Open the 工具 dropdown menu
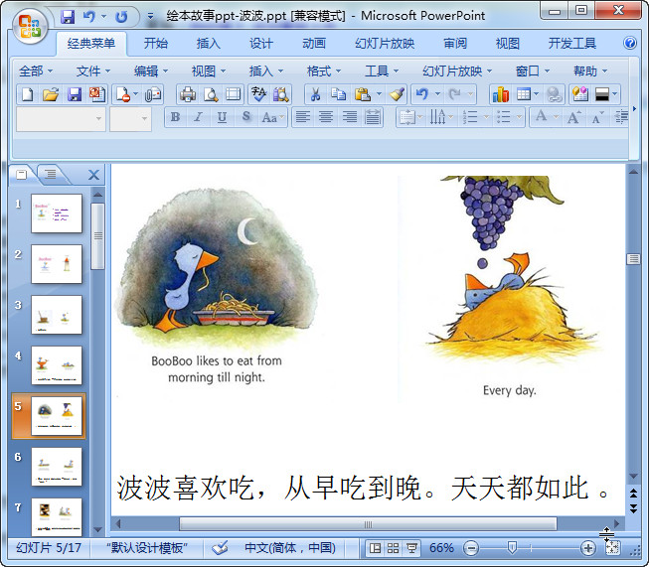Screen dimensions: 649x567 382,71
